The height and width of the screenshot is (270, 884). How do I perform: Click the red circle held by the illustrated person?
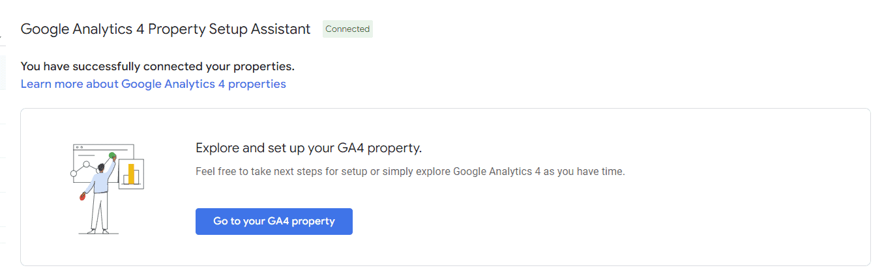82,197
